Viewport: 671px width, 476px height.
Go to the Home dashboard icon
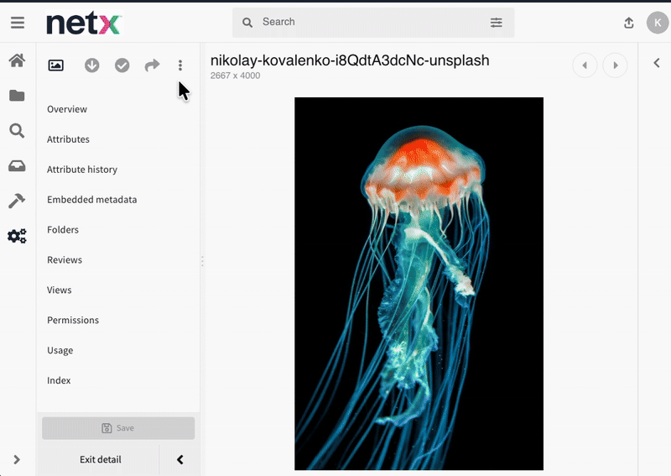(17, 60)
